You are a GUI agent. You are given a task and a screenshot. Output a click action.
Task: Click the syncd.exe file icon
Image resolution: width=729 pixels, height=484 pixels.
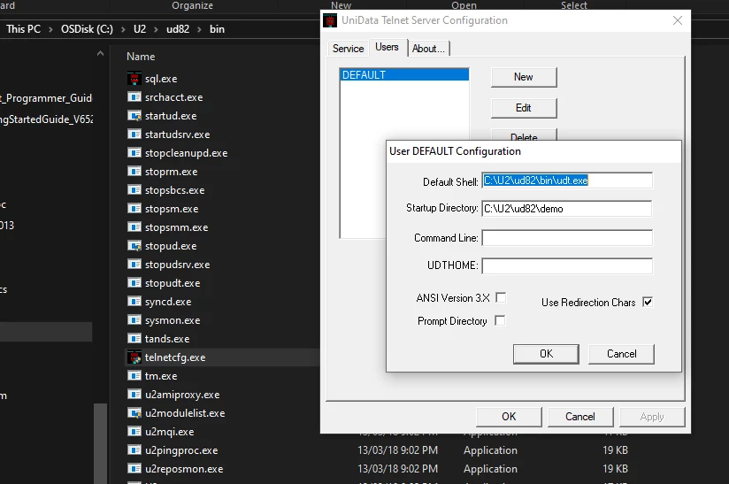134,302
